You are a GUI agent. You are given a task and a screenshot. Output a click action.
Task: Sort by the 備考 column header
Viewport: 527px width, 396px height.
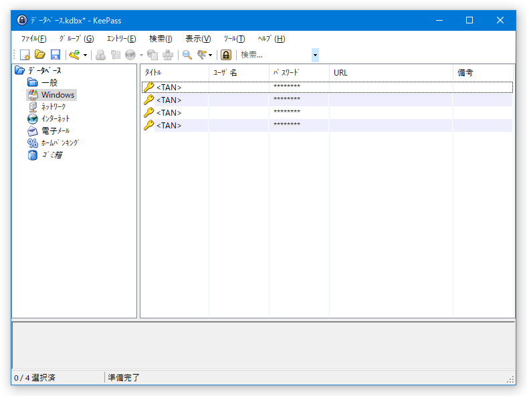tap(484, 73)
